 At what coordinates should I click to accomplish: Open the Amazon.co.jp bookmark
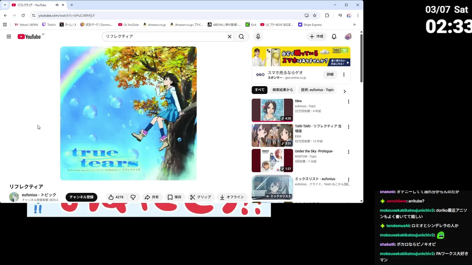tap(154, 25)
